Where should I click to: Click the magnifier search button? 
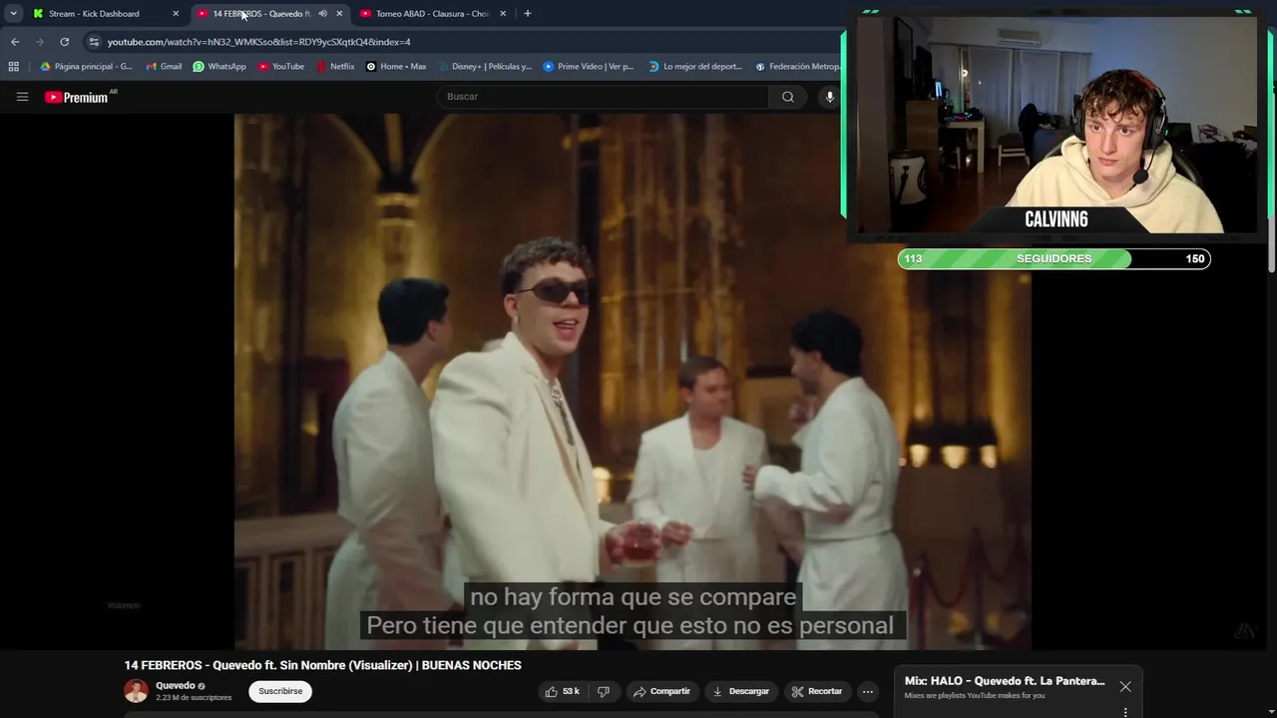[788, 97]
